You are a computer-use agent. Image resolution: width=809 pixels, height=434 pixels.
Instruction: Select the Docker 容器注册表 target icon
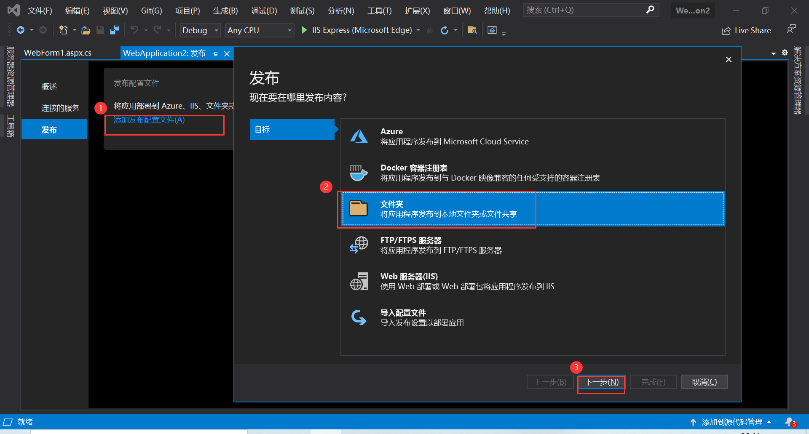[359, 172]
